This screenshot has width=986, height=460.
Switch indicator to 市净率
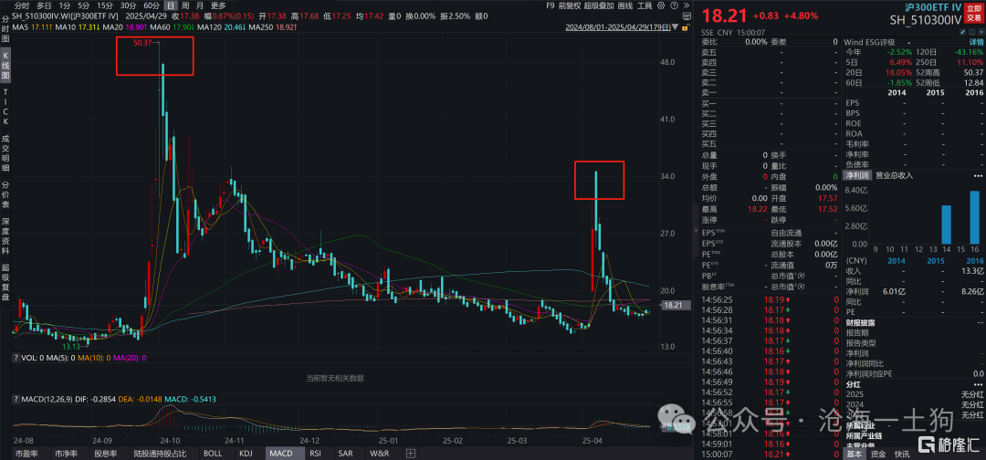pyautogui.click(x=66, y=453)
